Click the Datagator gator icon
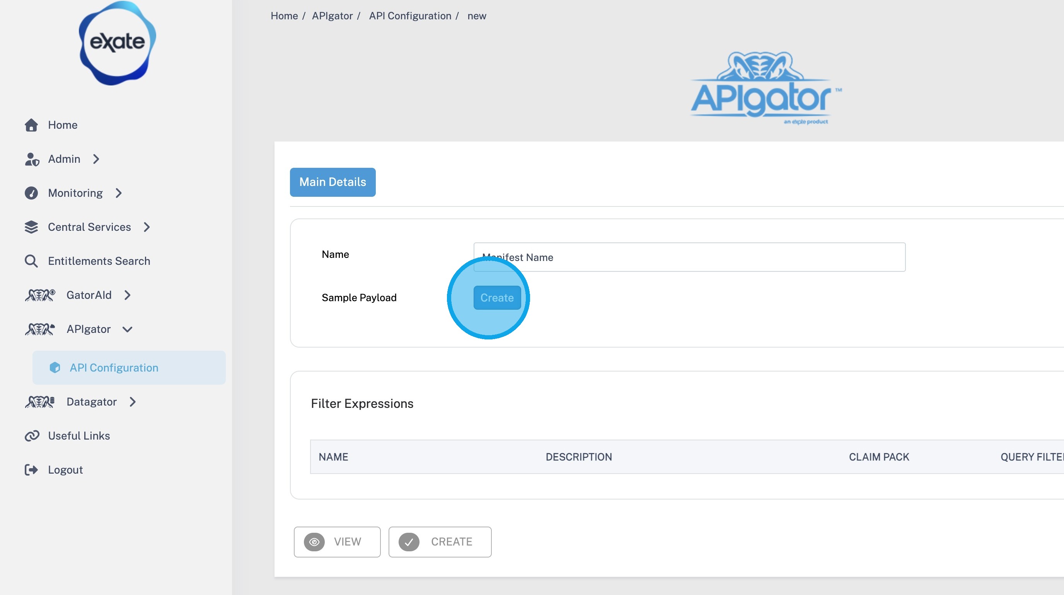Viewport: 1064px width, 595px height. [x=40, y=402]
